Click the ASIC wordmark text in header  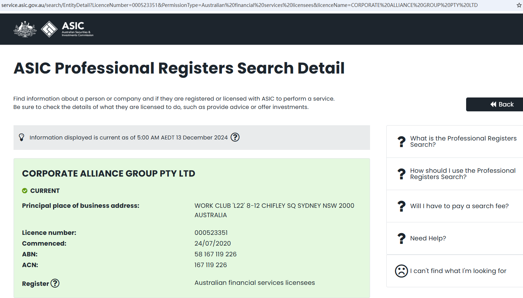point(73,26)
